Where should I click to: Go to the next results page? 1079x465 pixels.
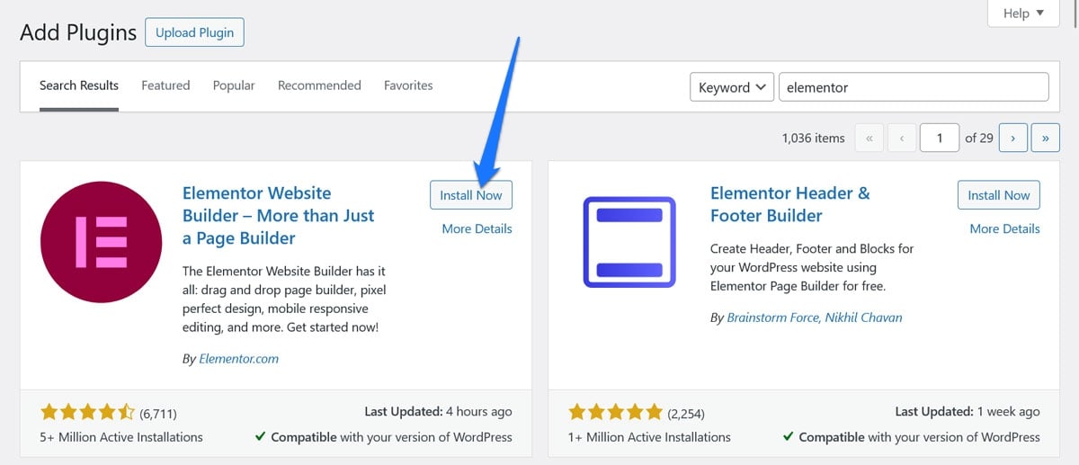pyautogui.click(x=1013, y=138)
